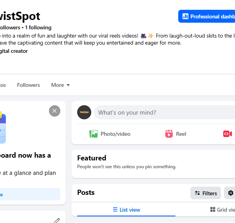Open the Filters for posts
Viewport: 235px width, 223px height.
pyautogui.click(x=206, y=193)
